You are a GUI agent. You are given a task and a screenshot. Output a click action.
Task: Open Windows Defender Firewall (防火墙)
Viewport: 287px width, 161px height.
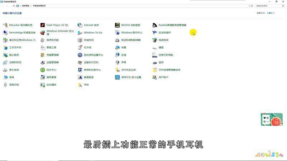[x=57, y=33]
